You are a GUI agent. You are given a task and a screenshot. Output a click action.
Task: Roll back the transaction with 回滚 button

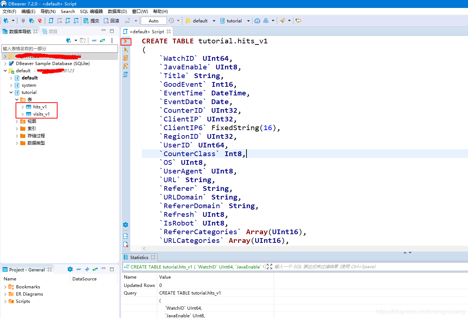pos(111,21)
